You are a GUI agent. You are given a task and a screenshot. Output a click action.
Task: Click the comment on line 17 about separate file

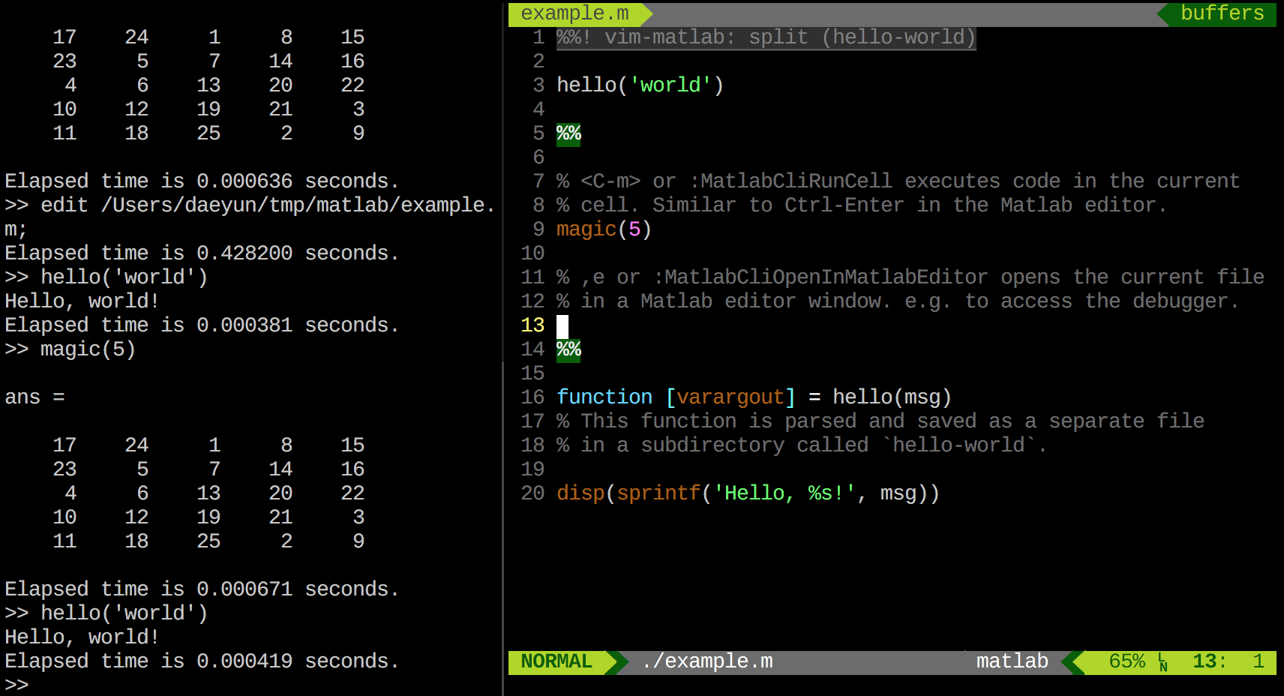[x=880, y=421]
